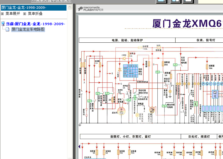This screenshot has width=223, height=159.
Task: Click the 50A fuse label at the top
Action: click(x=159, y=45)
